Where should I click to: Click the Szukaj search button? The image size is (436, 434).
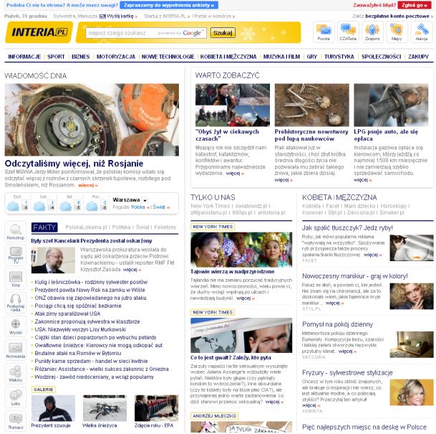223,33
